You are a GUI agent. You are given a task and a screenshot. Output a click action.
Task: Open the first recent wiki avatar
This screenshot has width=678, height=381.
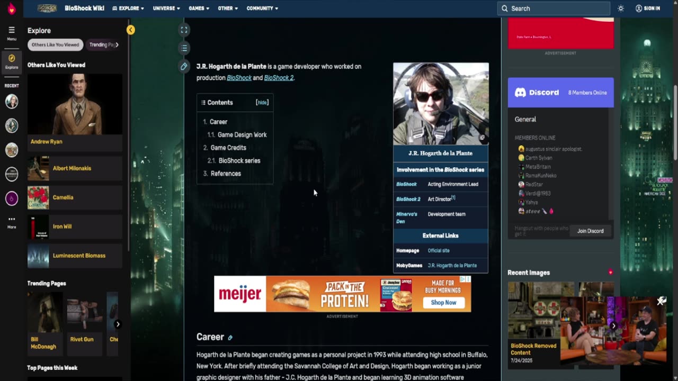click(12, 101)
